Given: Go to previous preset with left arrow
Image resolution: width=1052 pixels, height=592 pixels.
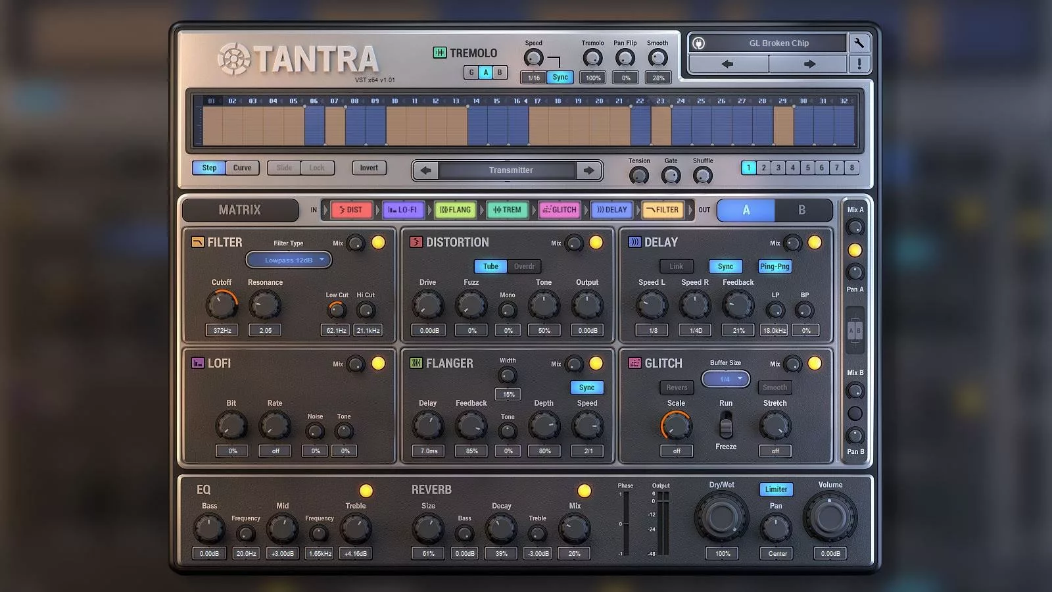Looking at the screenshot, I should (728, 64).
